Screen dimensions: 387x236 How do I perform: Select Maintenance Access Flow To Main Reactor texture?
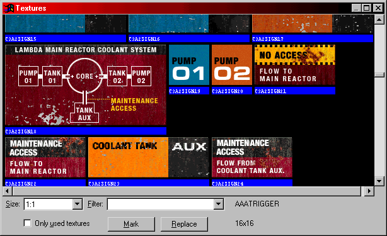[45, 157]
